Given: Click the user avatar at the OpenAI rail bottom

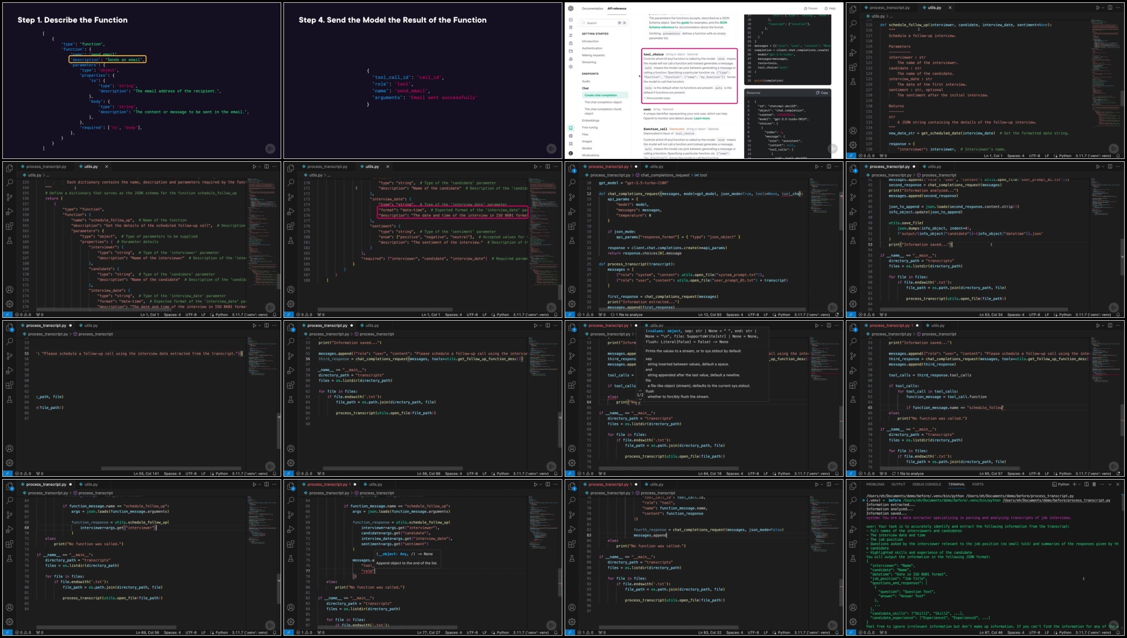Looking at the screenshot, I should [571, 153].
